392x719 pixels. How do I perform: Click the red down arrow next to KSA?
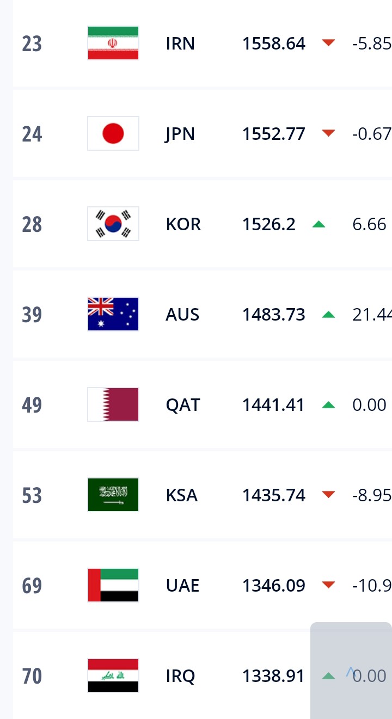(328, 495)
